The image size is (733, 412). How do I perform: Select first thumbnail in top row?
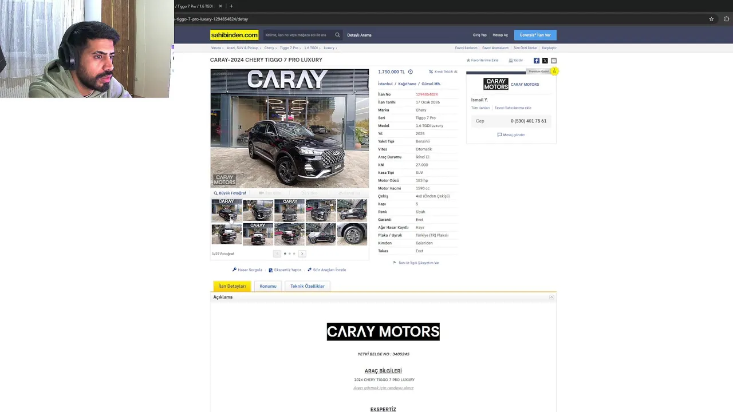tap(227, 210)
